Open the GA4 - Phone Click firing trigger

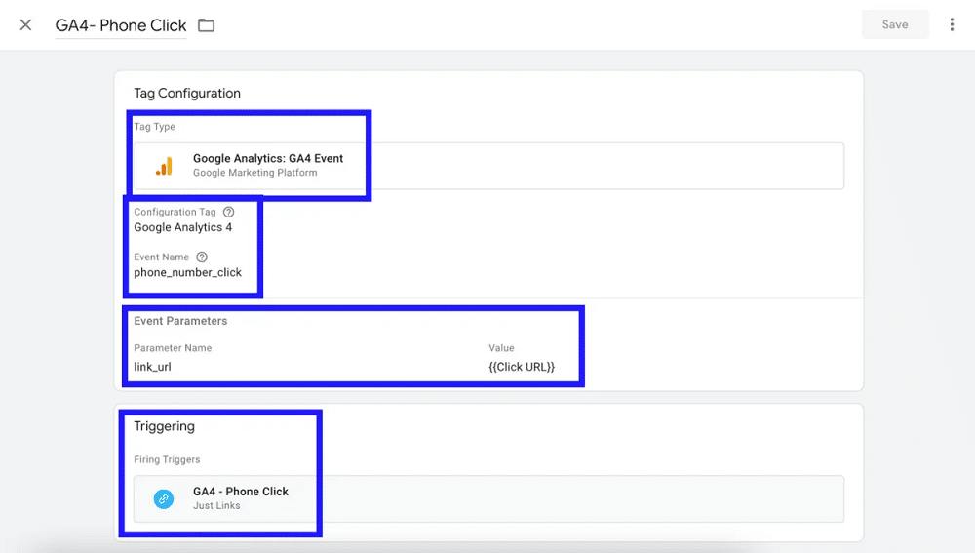(241, 492)
